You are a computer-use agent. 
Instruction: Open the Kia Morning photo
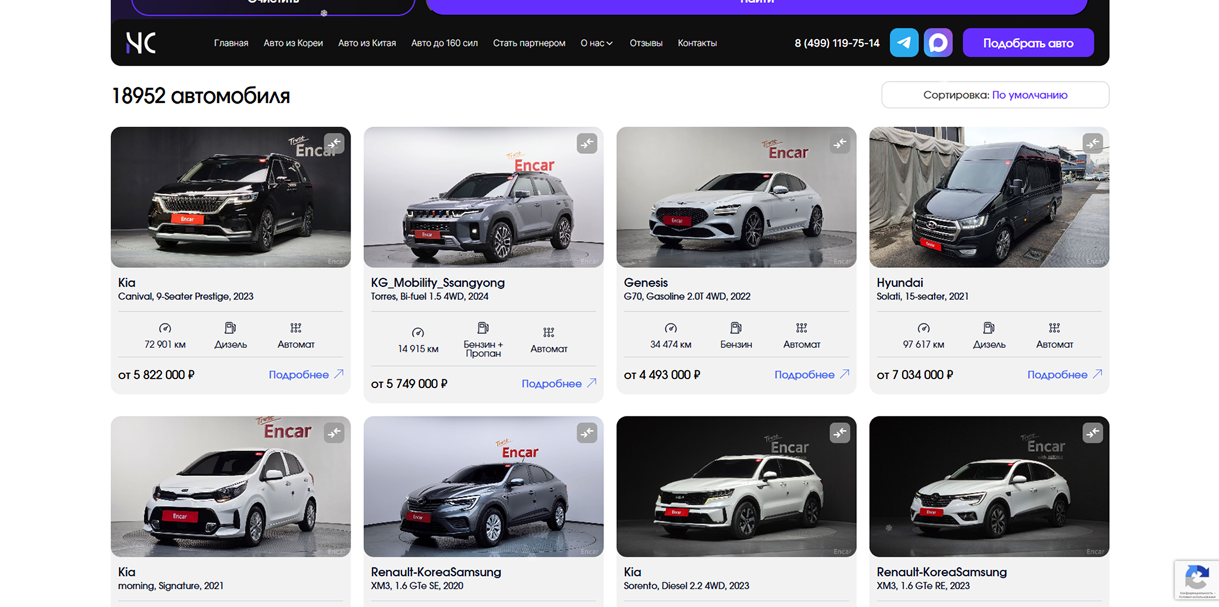230,487
